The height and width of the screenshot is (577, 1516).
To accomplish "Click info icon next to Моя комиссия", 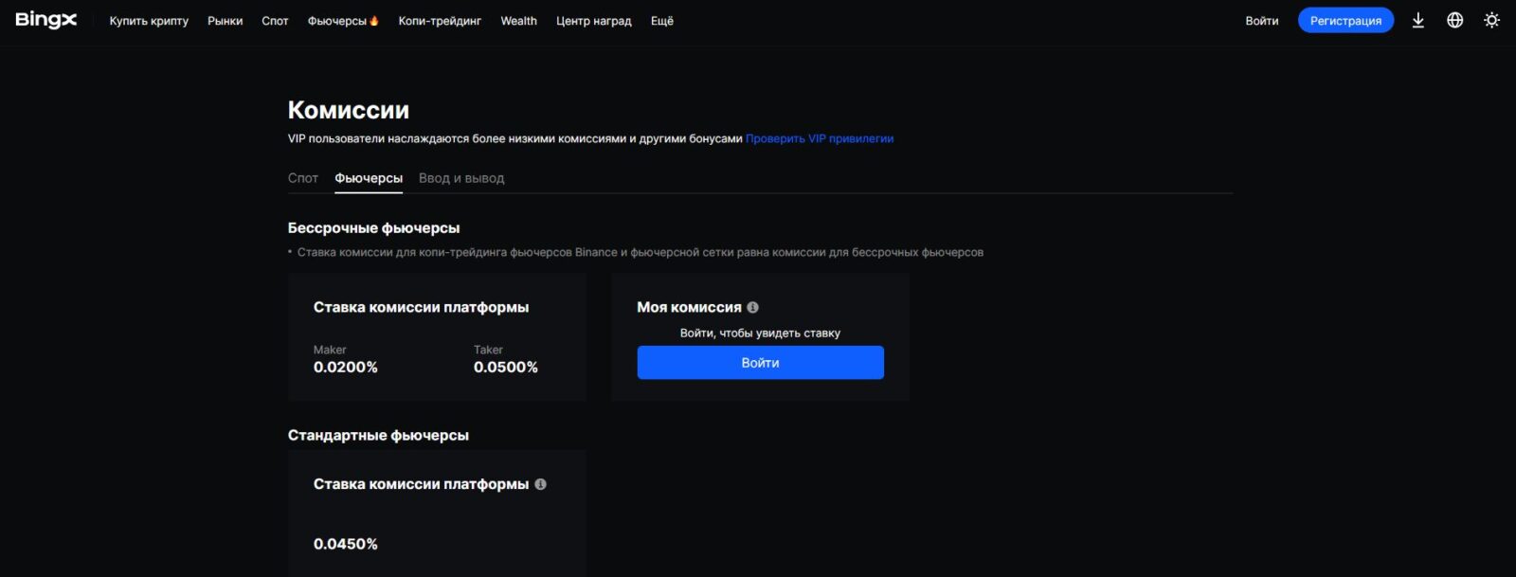I will [752, 307].
